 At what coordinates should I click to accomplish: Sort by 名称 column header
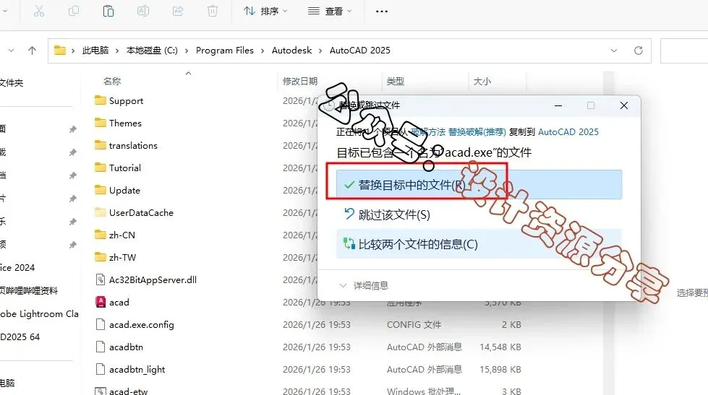coord(112,81)
